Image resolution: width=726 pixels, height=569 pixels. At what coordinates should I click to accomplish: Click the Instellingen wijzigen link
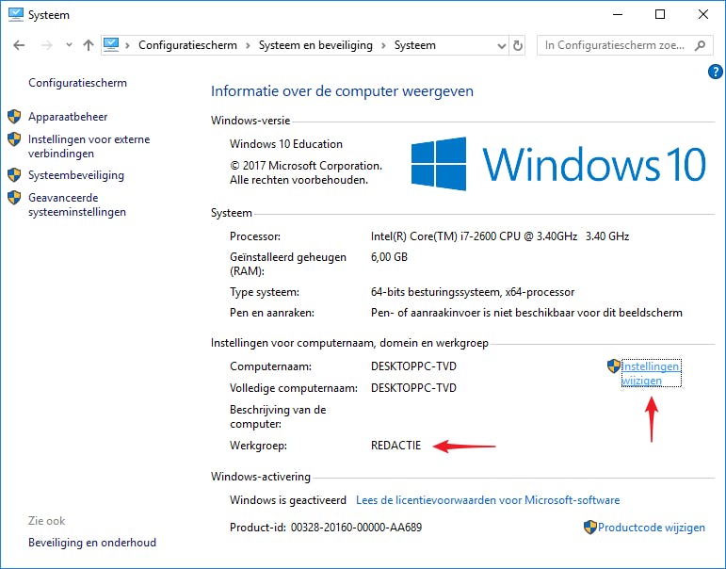[x=651, y=373]
